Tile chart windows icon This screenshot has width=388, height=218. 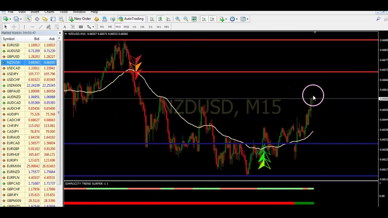pos(194,19)
